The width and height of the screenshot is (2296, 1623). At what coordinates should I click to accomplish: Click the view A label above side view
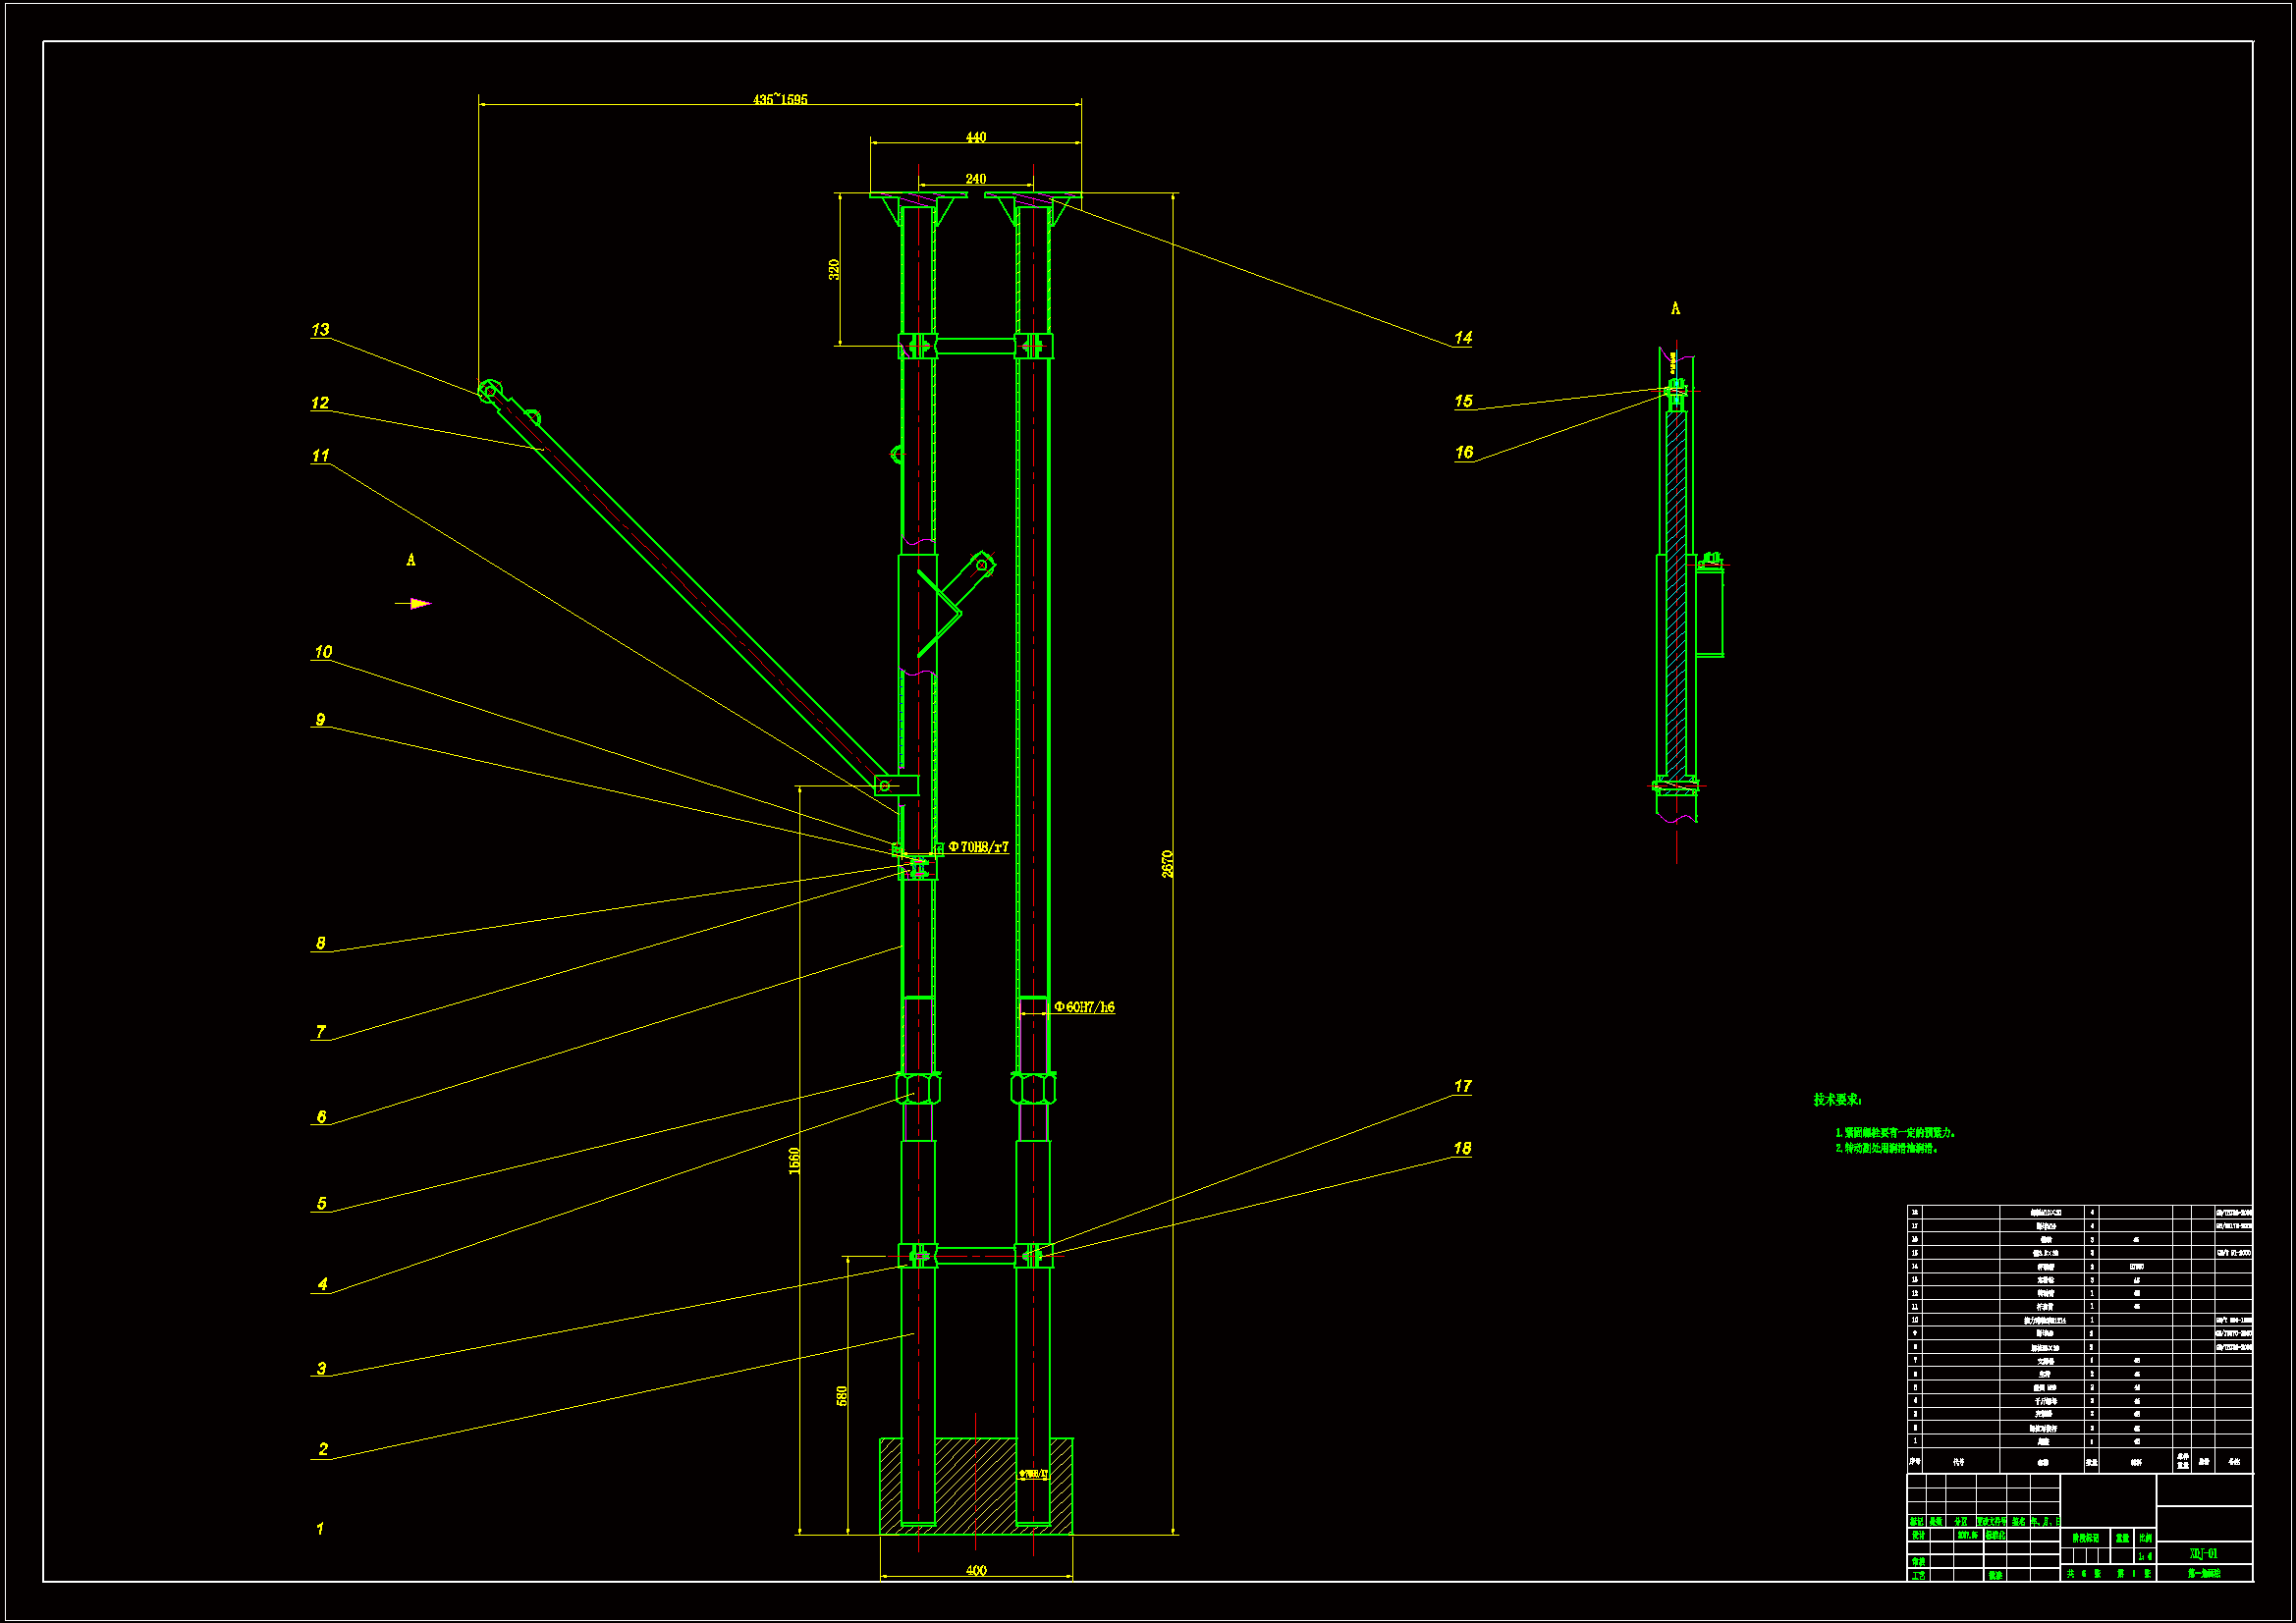tap(1675, 308)
